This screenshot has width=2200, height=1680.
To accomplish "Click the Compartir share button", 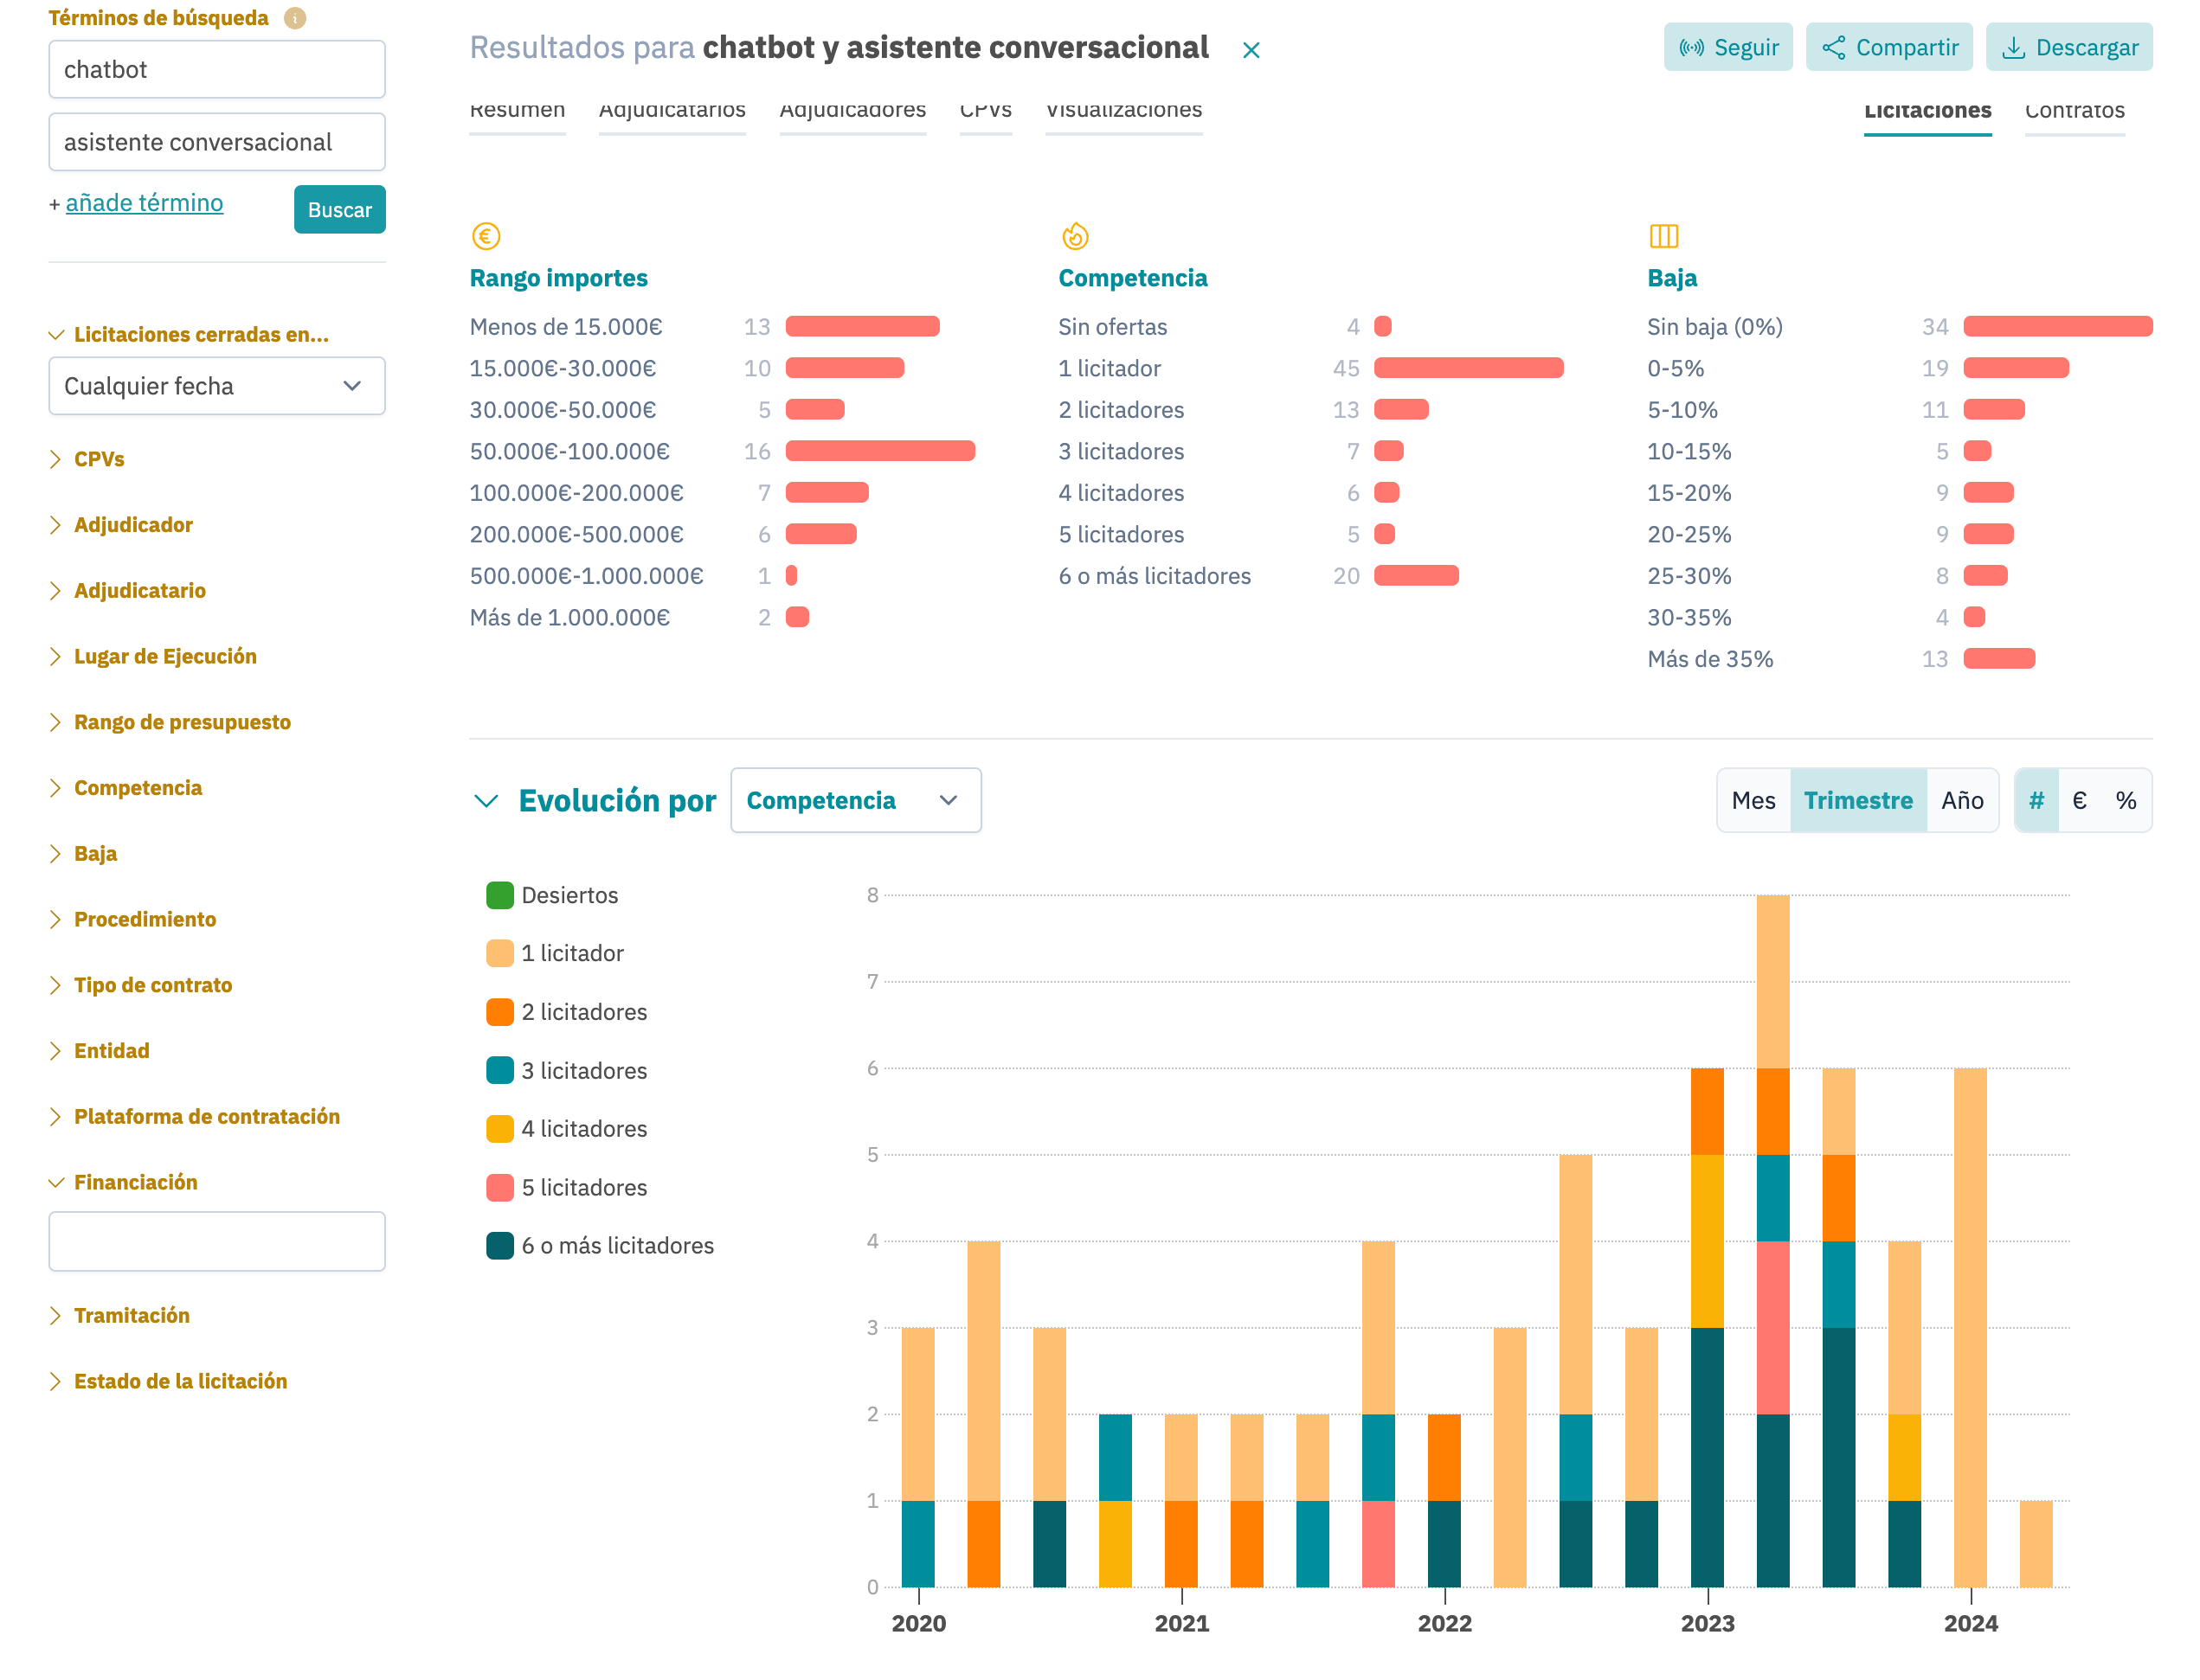I will pos(1888,47).
